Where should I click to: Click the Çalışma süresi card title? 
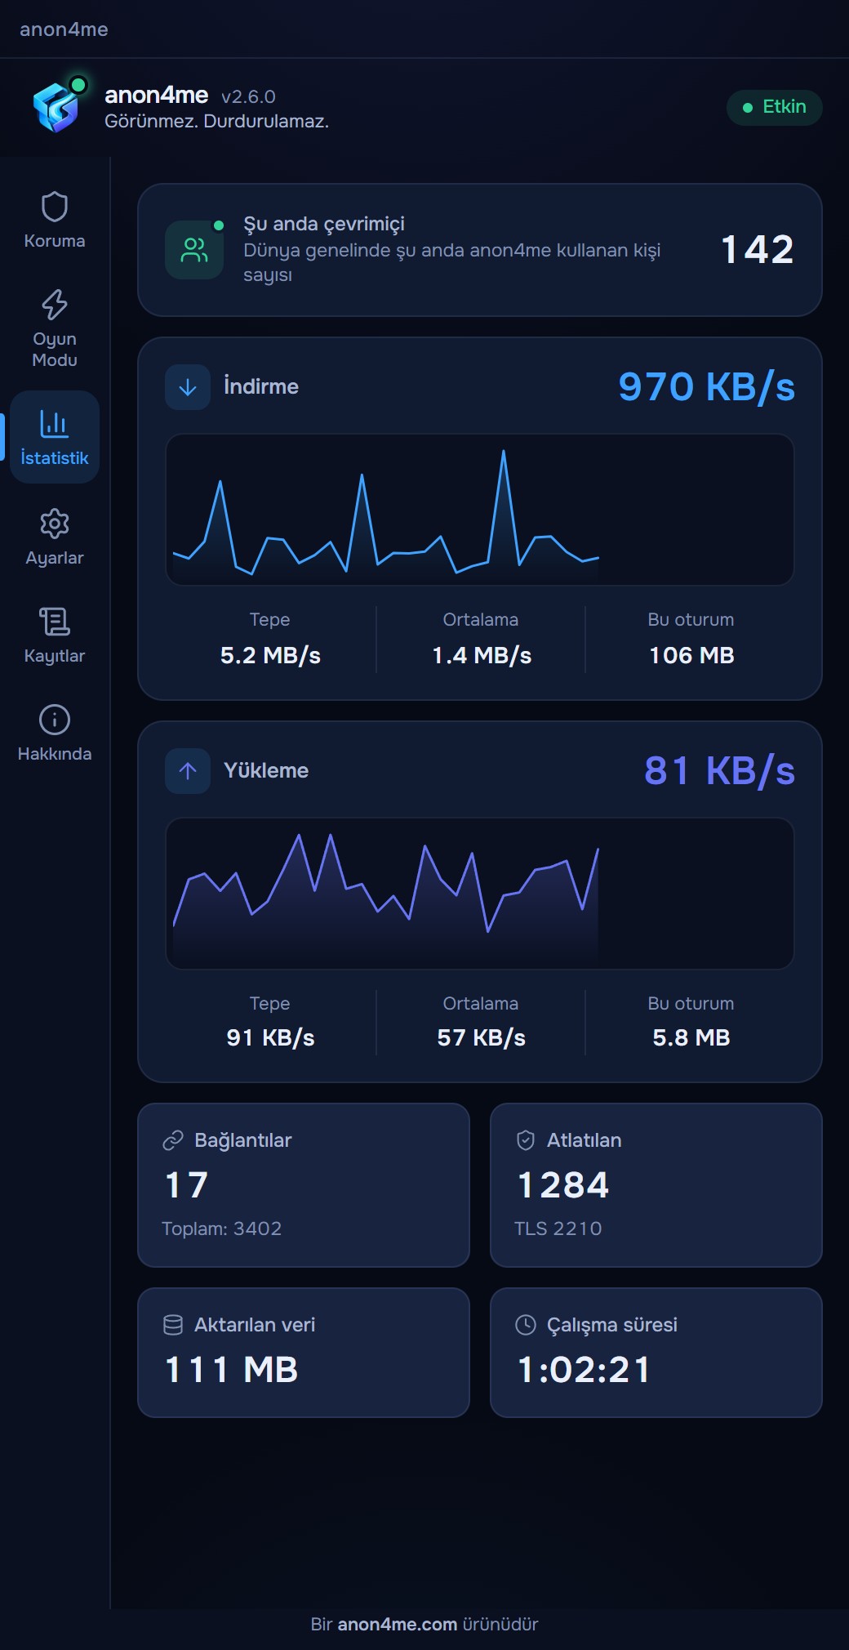pos(612,1325)
